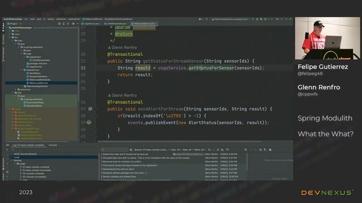
Task: Open the Project view dropdown
Action: 14,24
